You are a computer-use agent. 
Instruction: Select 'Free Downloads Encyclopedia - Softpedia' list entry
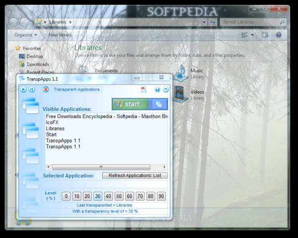(x=106, y=116)
